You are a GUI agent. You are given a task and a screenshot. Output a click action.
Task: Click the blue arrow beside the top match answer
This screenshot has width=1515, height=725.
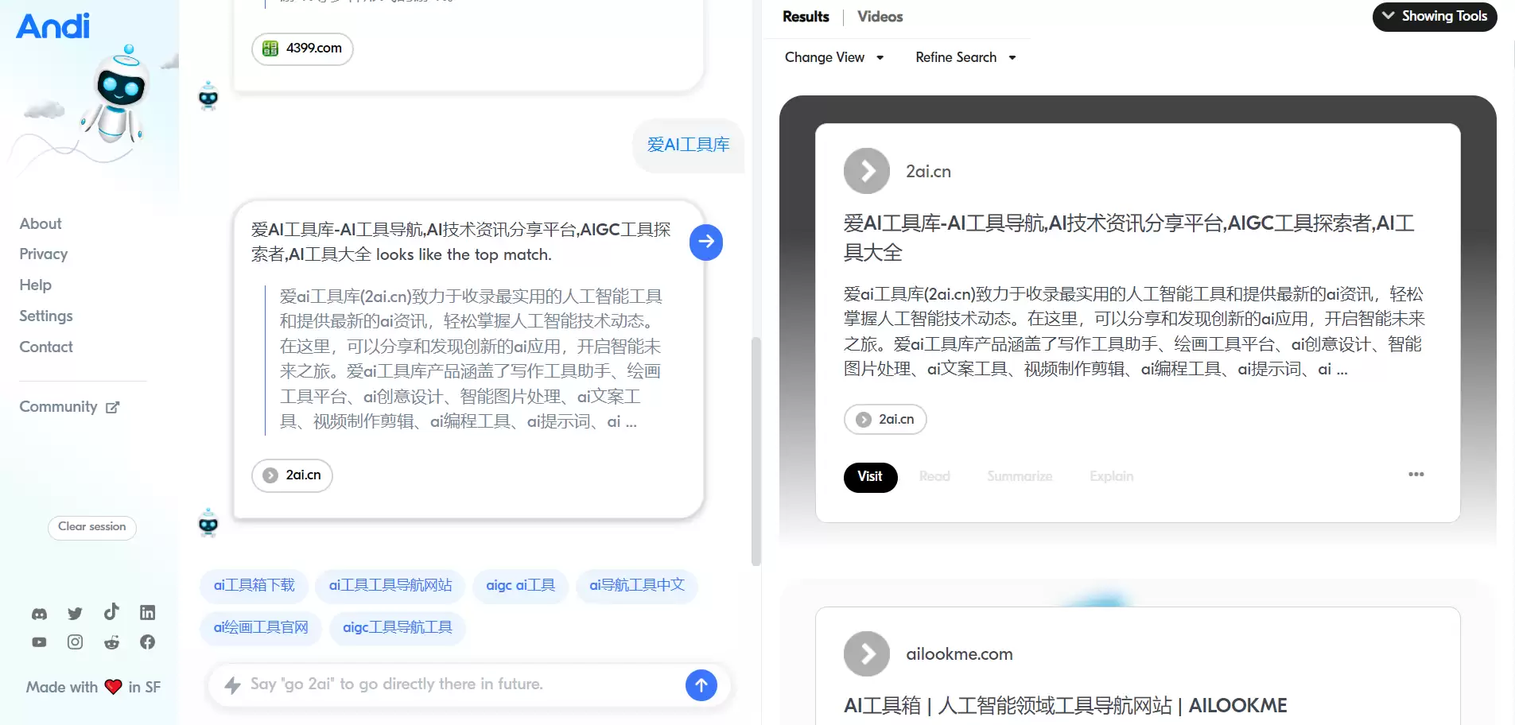click(706, 242)
